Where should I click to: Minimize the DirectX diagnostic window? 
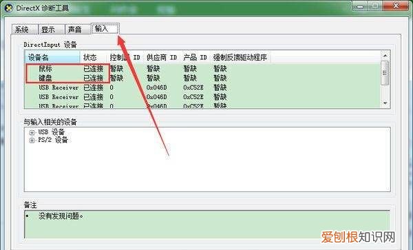point(361,6)
